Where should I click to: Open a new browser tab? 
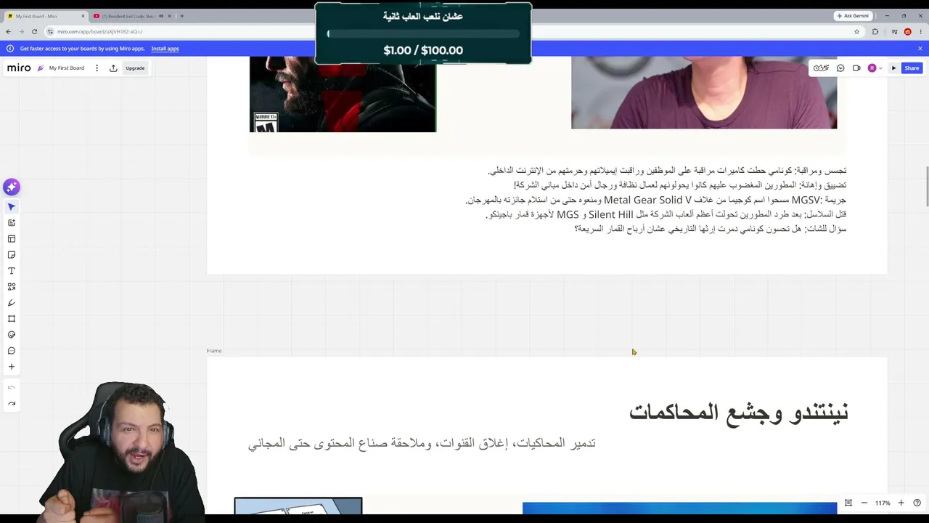coord(181,16)
